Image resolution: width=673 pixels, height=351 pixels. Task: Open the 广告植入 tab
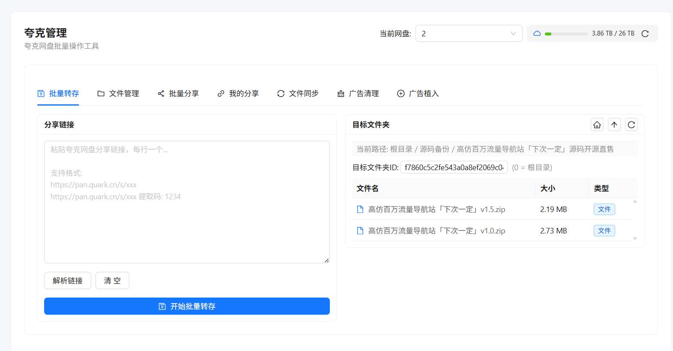(x=418, y=93)
